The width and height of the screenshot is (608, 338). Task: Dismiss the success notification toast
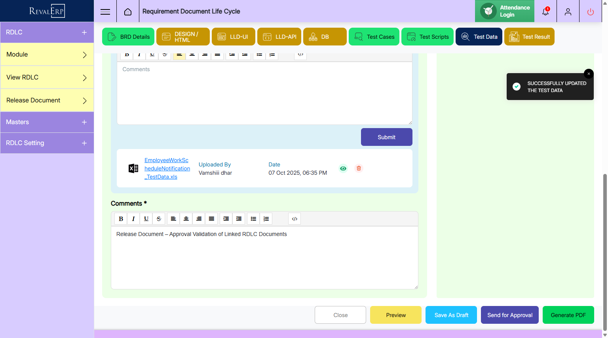coord(589,74)
